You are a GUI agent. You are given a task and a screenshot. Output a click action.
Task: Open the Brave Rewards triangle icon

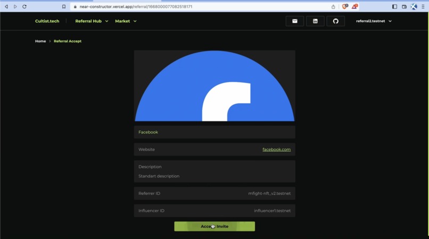(354, 6)
